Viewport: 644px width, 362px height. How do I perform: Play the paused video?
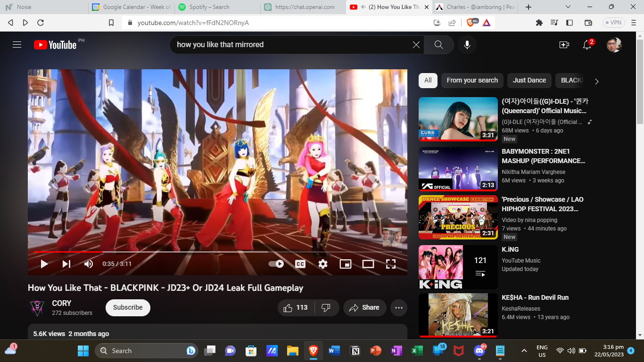click(44, 264)
